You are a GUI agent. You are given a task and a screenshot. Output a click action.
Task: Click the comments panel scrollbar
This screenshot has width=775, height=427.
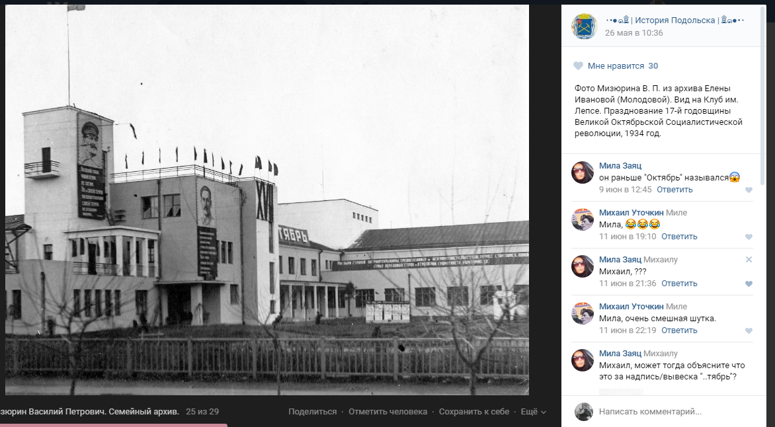coord(763,94)
